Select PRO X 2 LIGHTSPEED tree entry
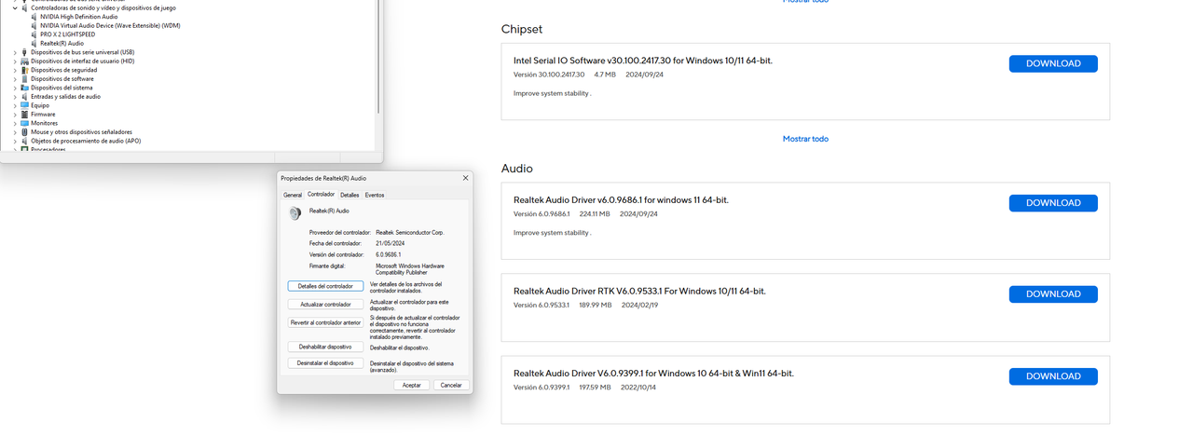Screen dimensions: 1193x436 67,34
